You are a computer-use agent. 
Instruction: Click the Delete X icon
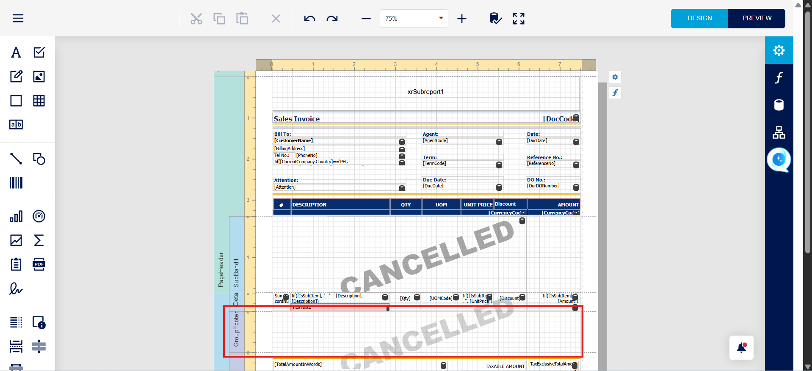[x=276, y=19]
